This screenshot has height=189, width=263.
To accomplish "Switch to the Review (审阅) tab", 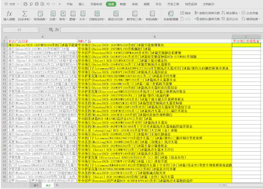I will click(x=135, y=4).
